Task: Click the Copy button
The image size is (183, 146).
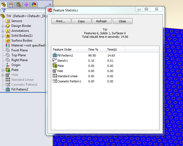Action: pyautogui.click(x=81, y=21)
